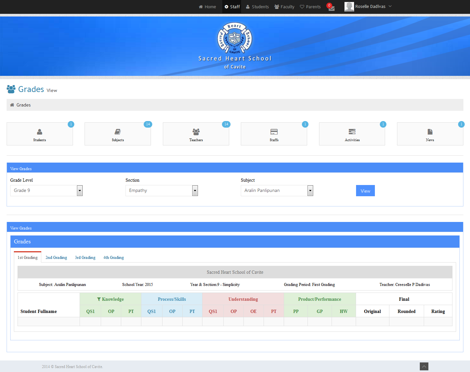This screenshot has width=470, height=372.
Task: Click the Sacred Heart School logo
Action: pos(235,39)
